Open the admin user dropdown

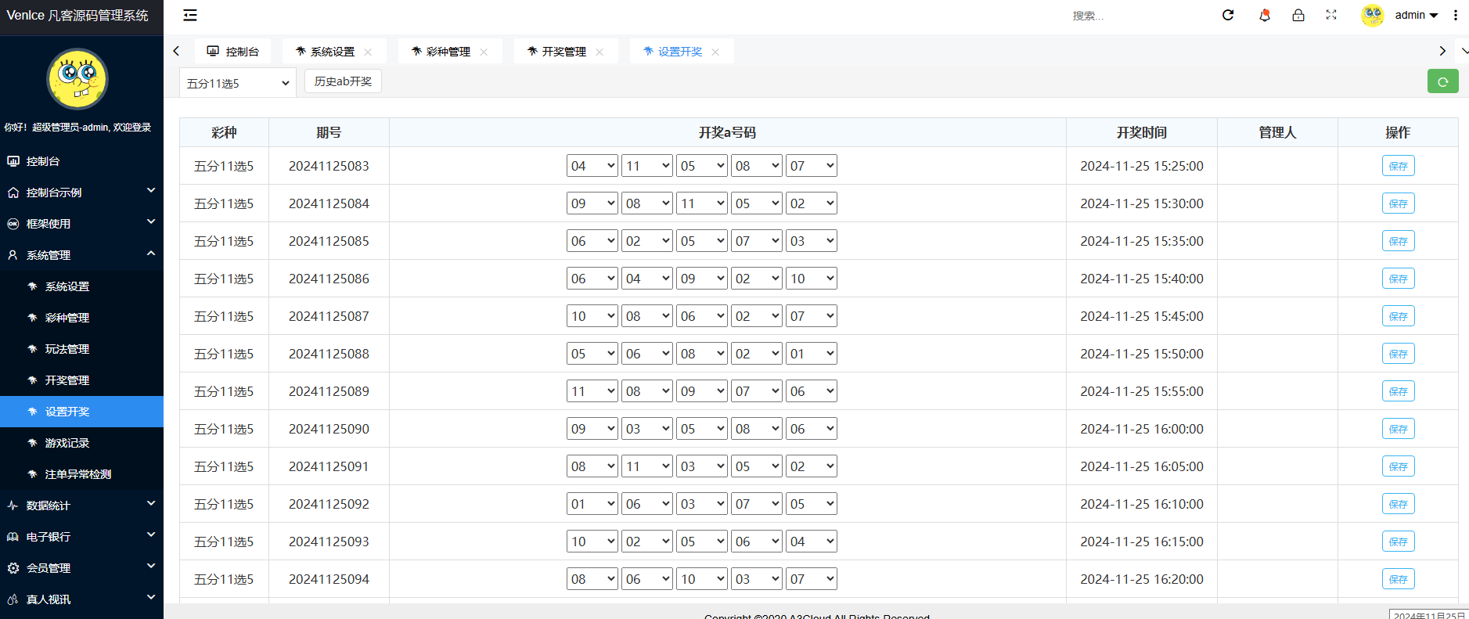pos(1416,15)
